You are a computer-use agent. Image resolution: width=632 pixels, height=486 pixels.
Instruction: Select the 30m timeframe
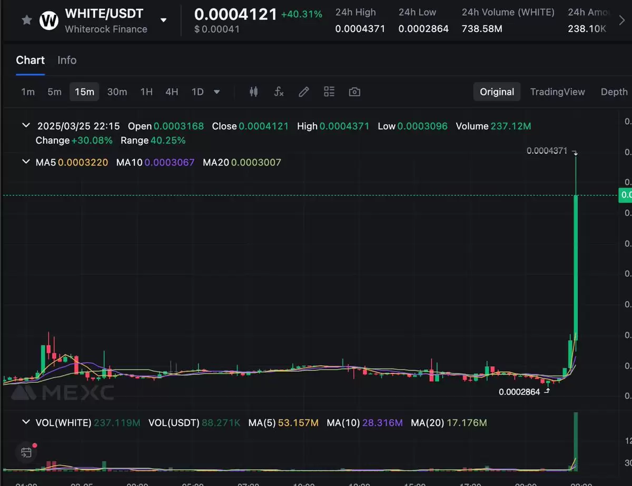tap(117, 92)
